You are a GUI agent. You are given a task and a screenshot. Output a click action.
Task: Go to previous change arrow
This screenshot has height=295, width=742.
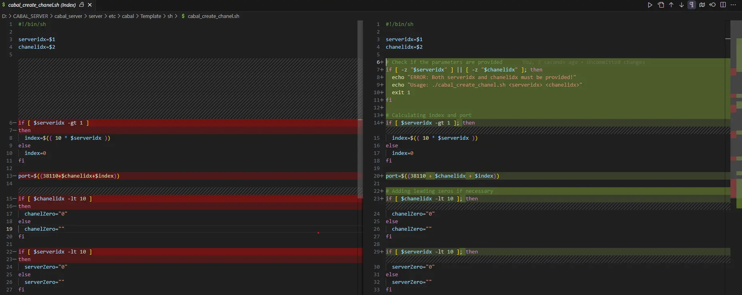pos(671,5)
